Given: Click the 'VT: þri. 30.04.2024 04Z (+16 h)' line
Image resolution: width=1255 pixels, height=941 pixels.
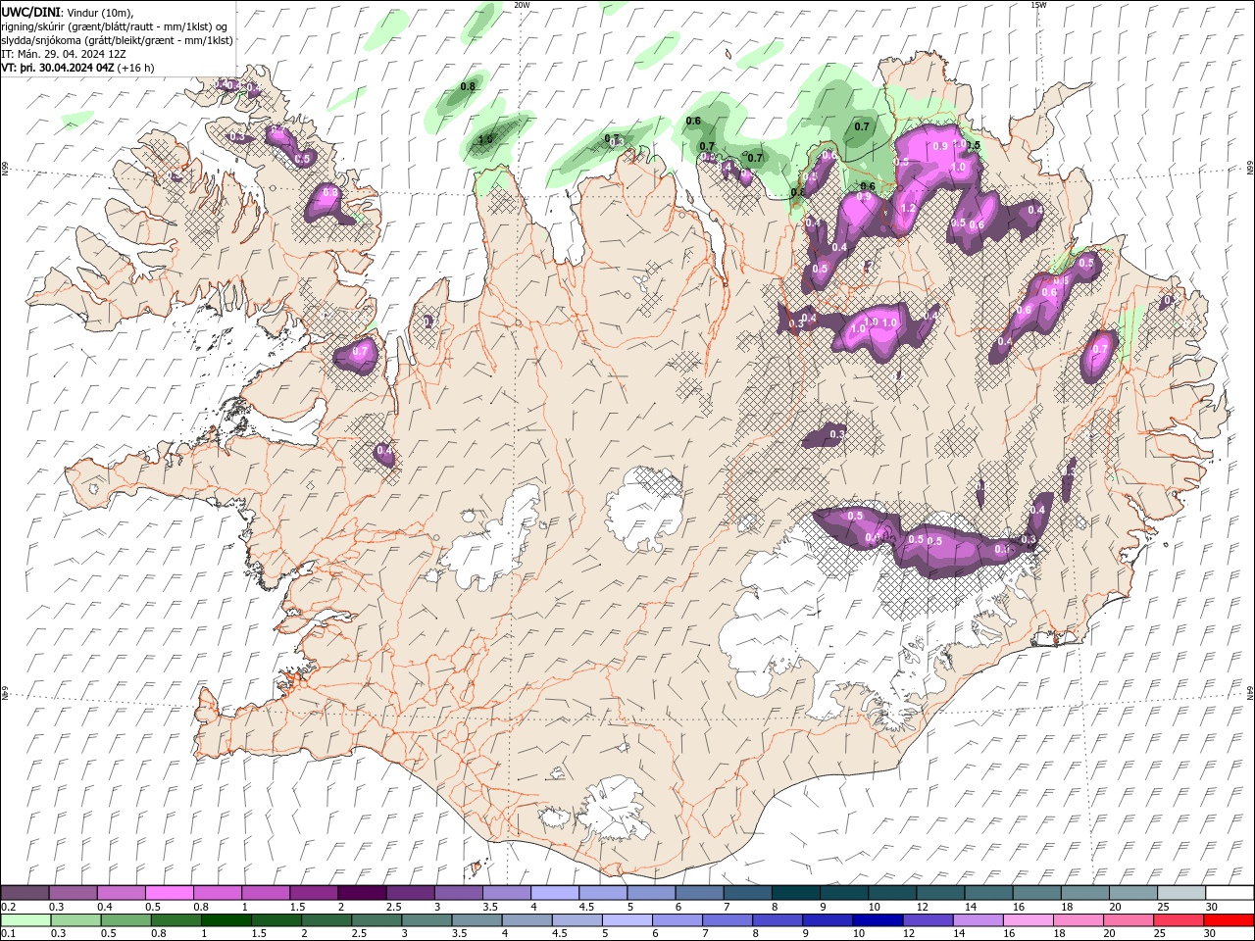Looking at the screenshot, I should click(x=77, y=68).
